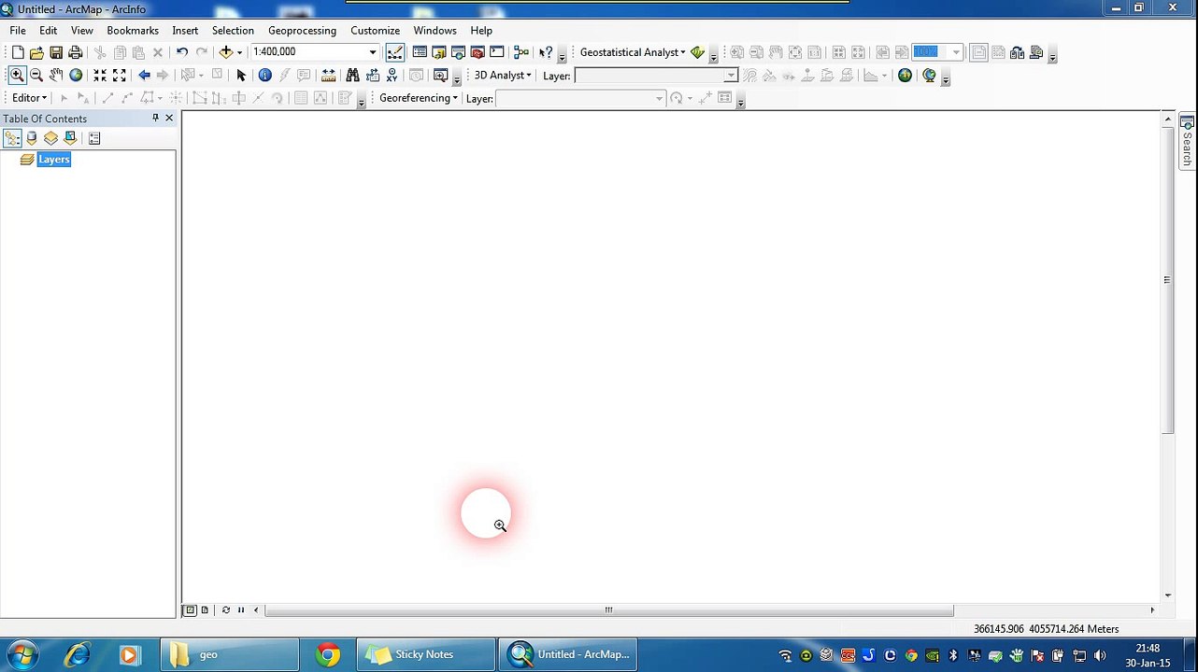
Task: Save the current map document
Action: (x=56, y=52)
